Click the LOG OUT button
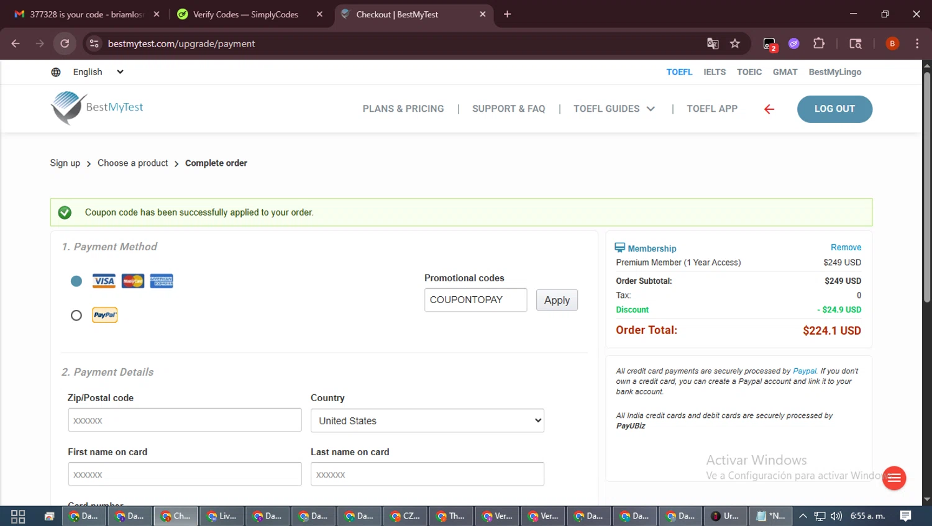Image resolution: width=932 pixels, height=526 pixels. click(834, 109)
